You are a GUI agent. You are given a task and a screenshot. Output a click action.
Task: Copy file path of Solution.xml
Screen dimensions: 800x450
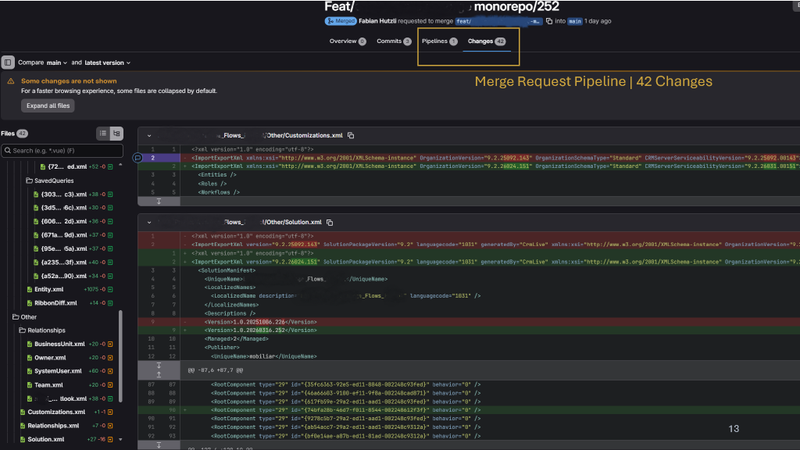pos(329,223)
